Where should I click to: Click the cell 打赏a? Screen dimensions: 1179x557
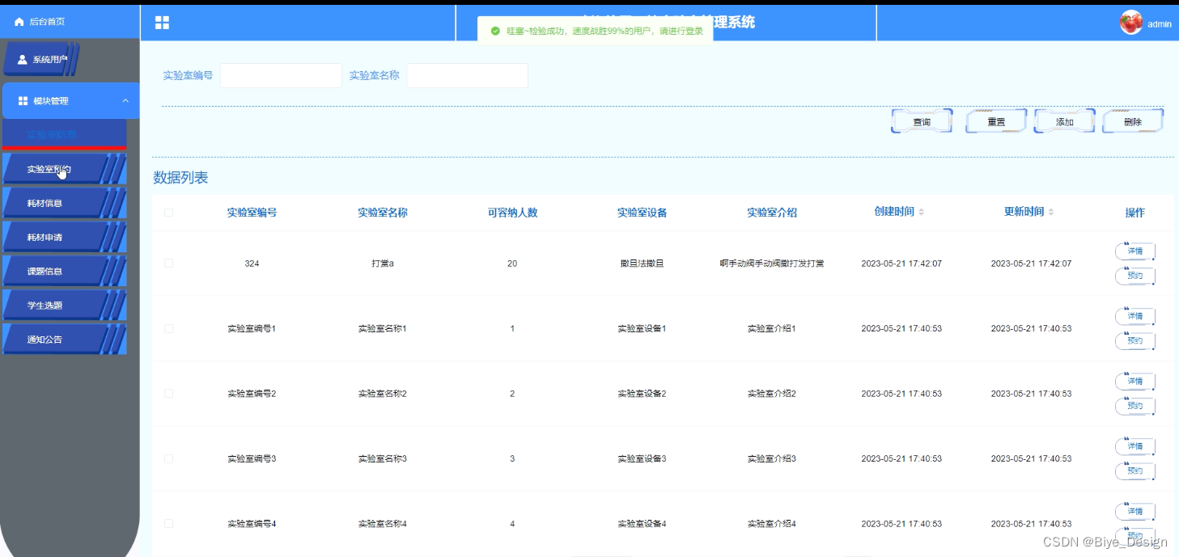click(382, 264)
